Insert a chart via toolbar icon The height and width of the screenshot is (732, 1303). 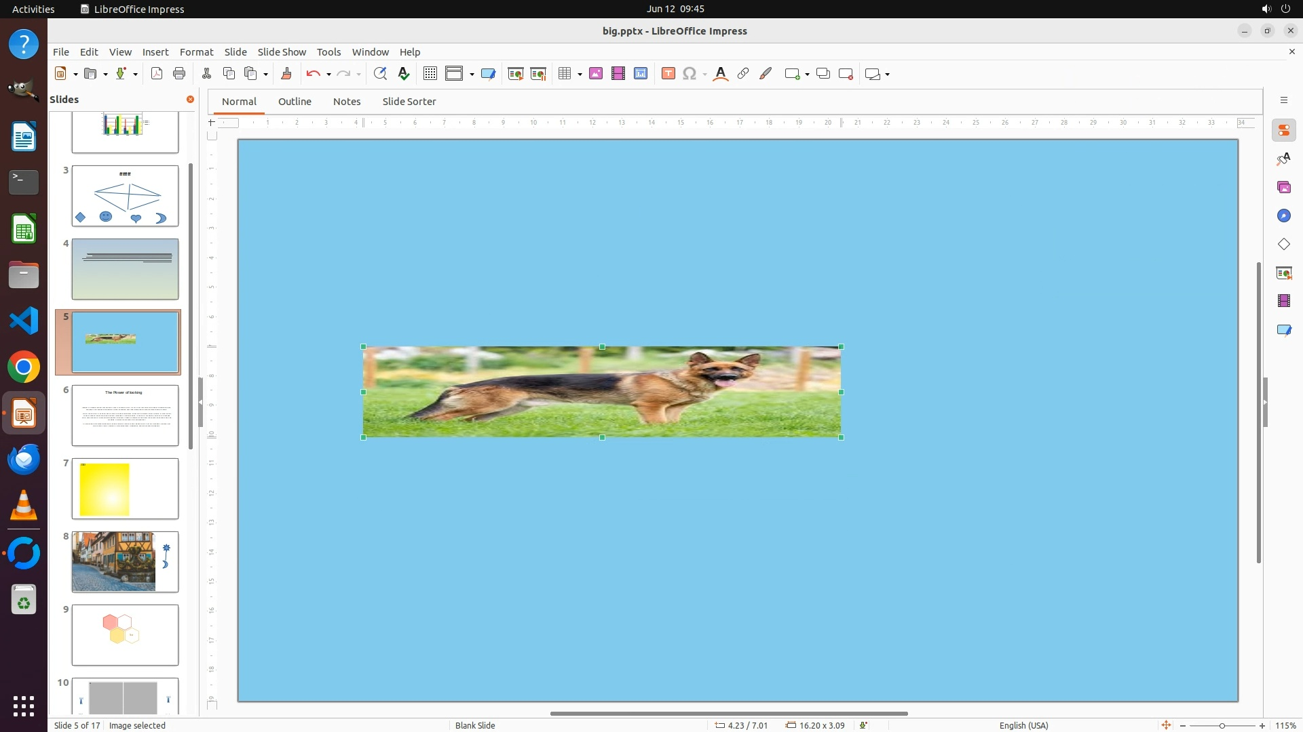click(641, 74)
